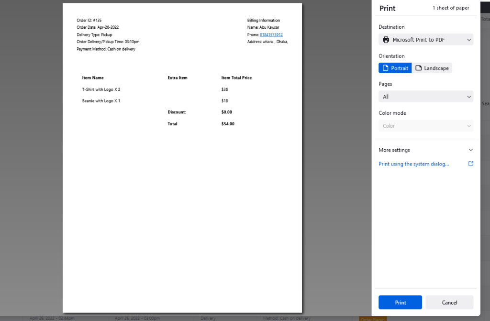
Task: Open the Microsoft Print to PDF destination dropdown
Action: pos(425,40)
